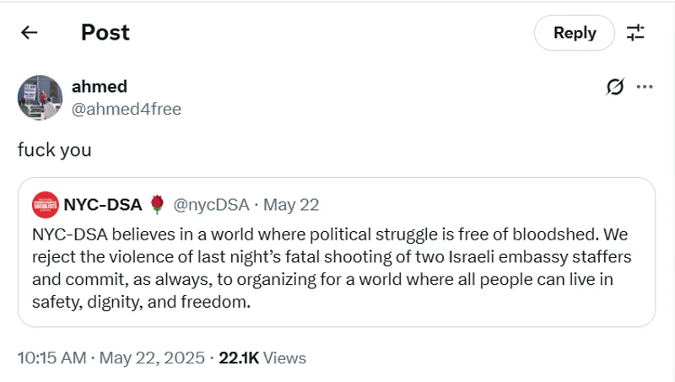Click the "Post" page heading
This screenshot has width=675, height=382.
click(105, 33)
